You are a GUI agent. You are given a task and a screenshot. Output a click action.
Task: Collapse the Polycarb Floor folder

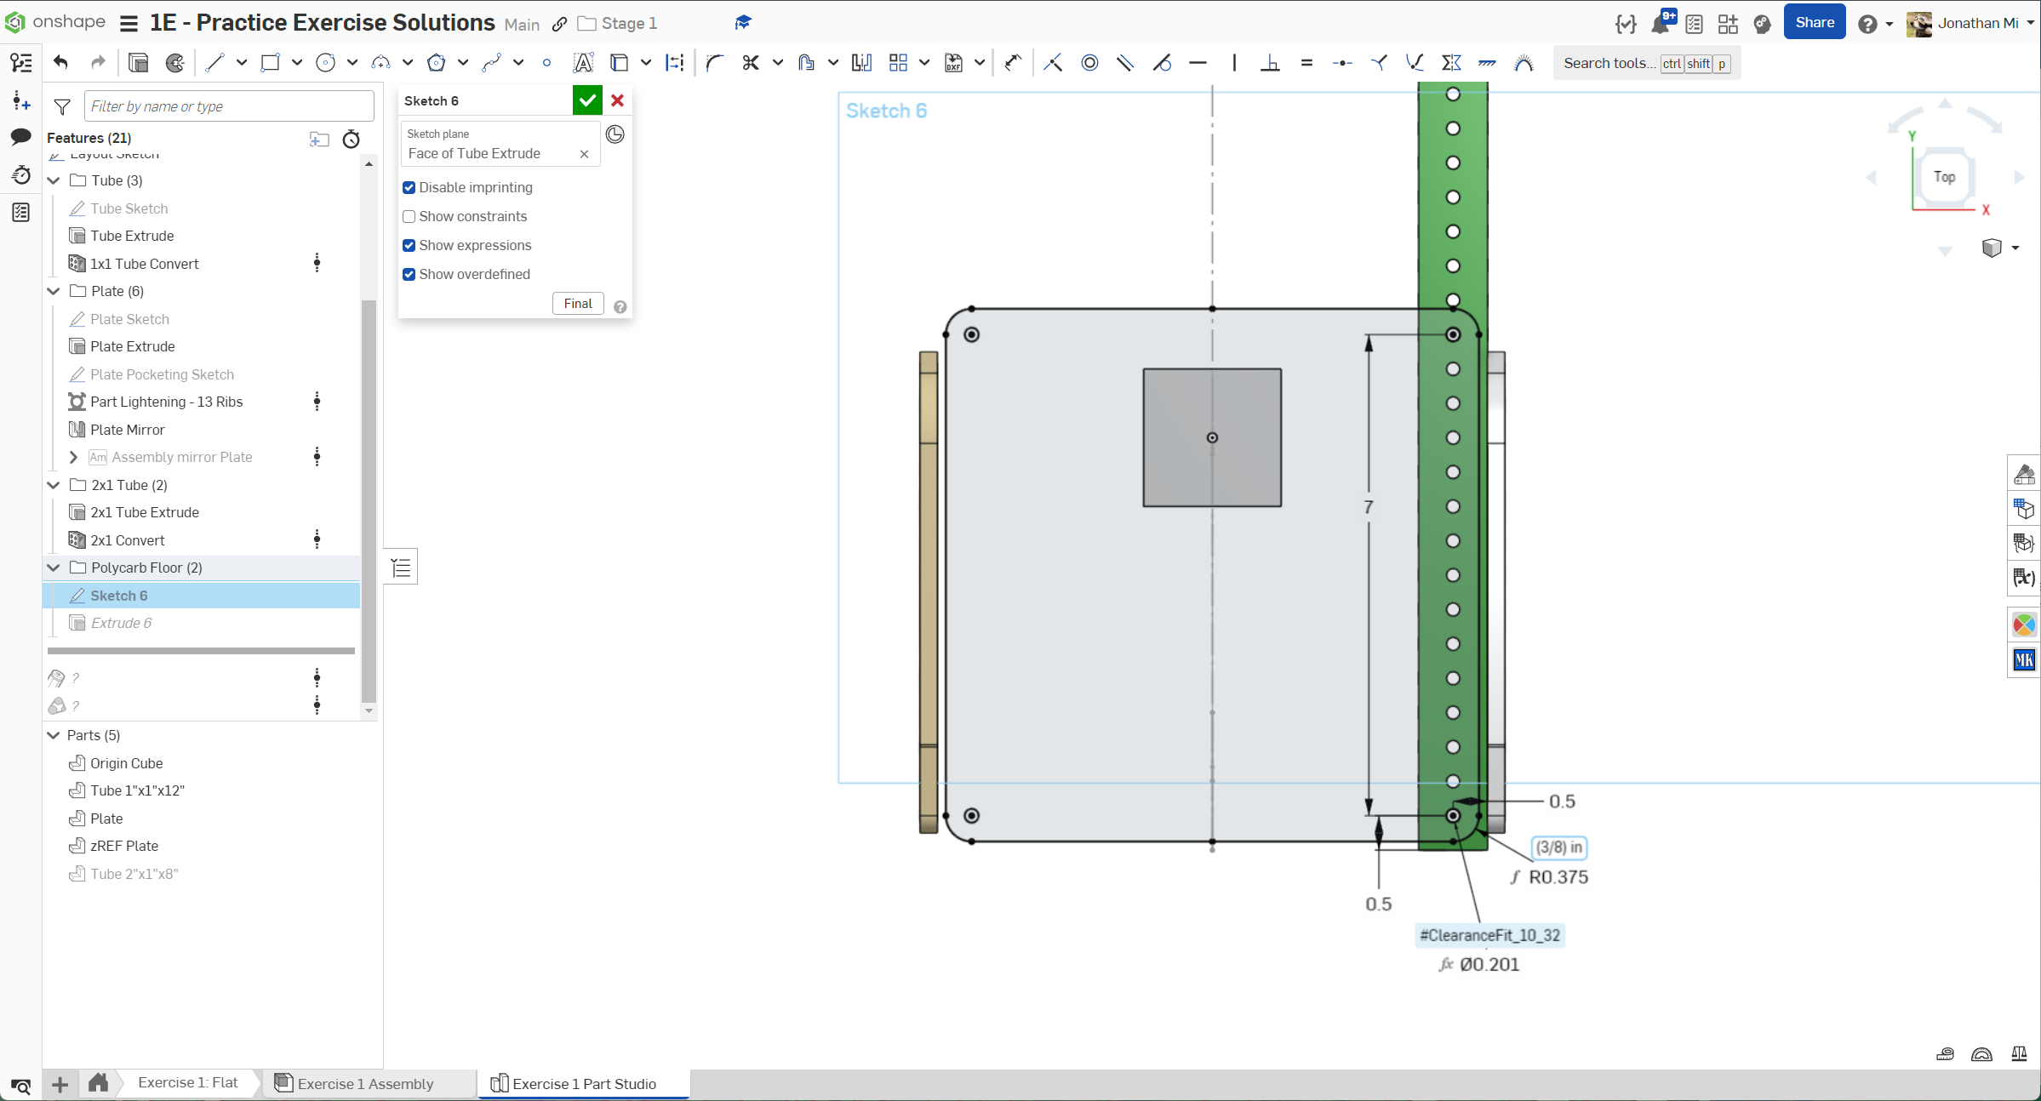pos(54,568)
